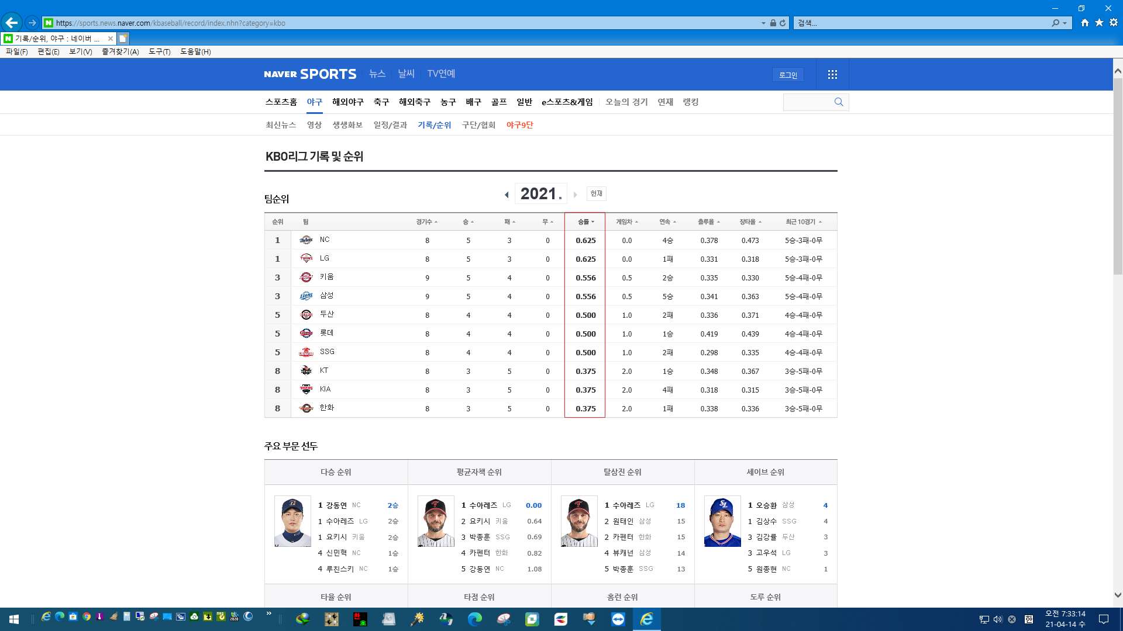Image resolution: width=1123 pixels, height=631 pixels.
Task: Open Naver apps grid icon
Action: coord(832,74)
